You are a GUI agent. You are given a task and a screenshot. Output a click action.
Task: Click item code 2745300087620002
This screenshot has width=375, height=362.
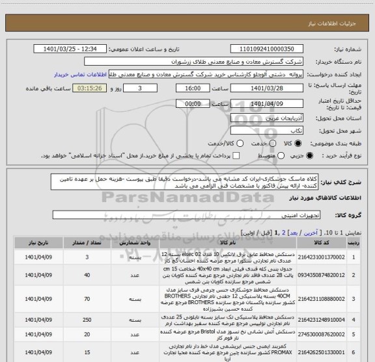(322, 335)
